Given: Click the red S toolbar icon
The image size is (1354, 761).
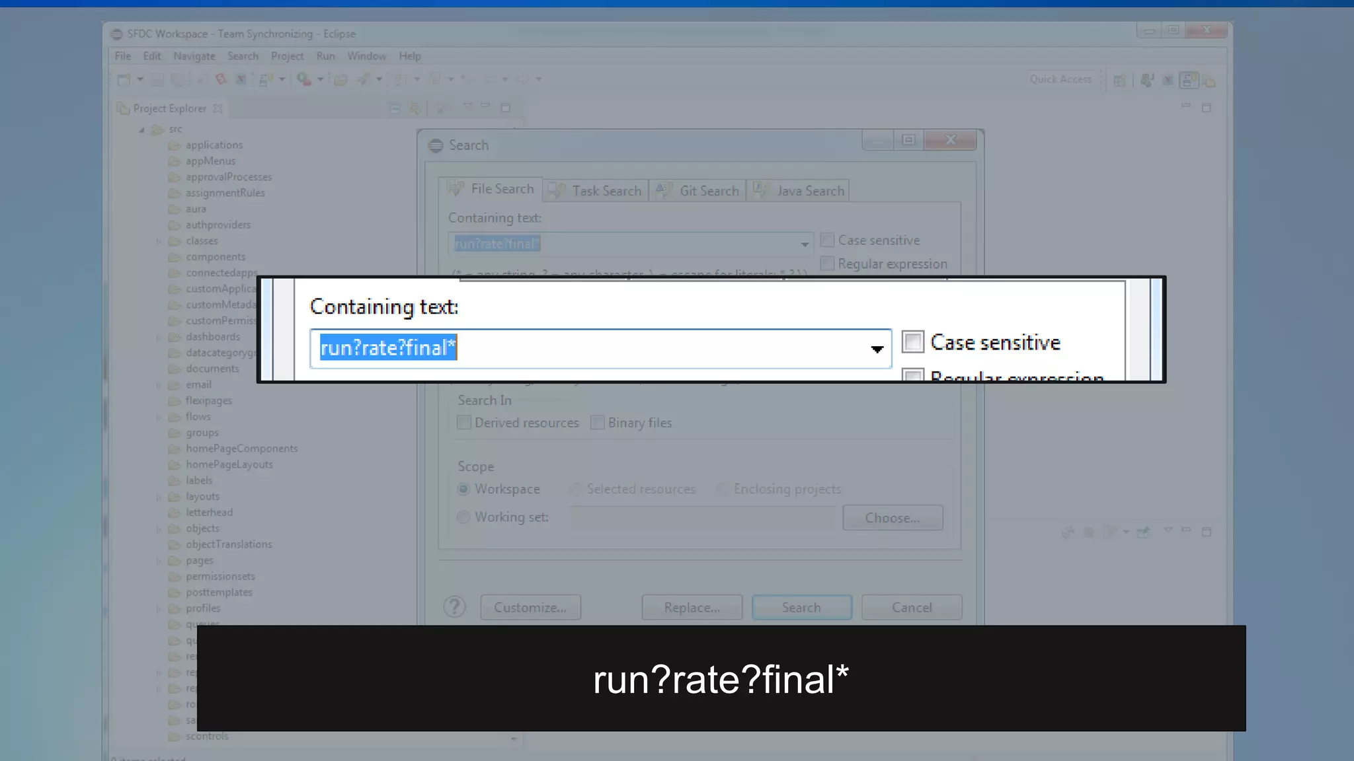Looking at the screenshot, I should pyautogui.click(x=221, y=79).
